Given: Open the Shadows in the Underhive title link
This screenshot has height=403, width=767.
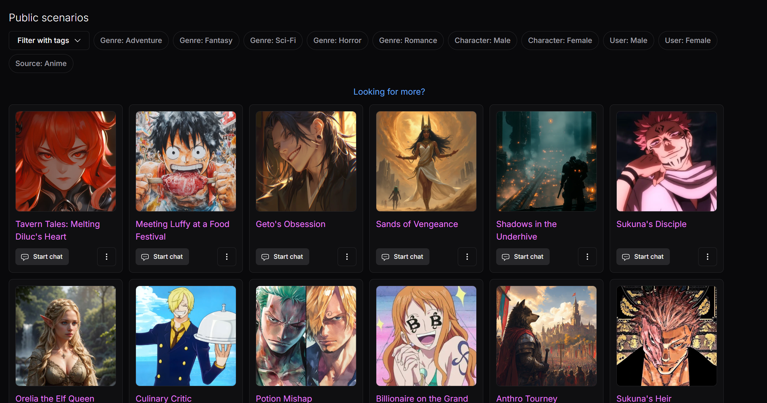Looking at the screenshot, I should (x=526, y=230).
